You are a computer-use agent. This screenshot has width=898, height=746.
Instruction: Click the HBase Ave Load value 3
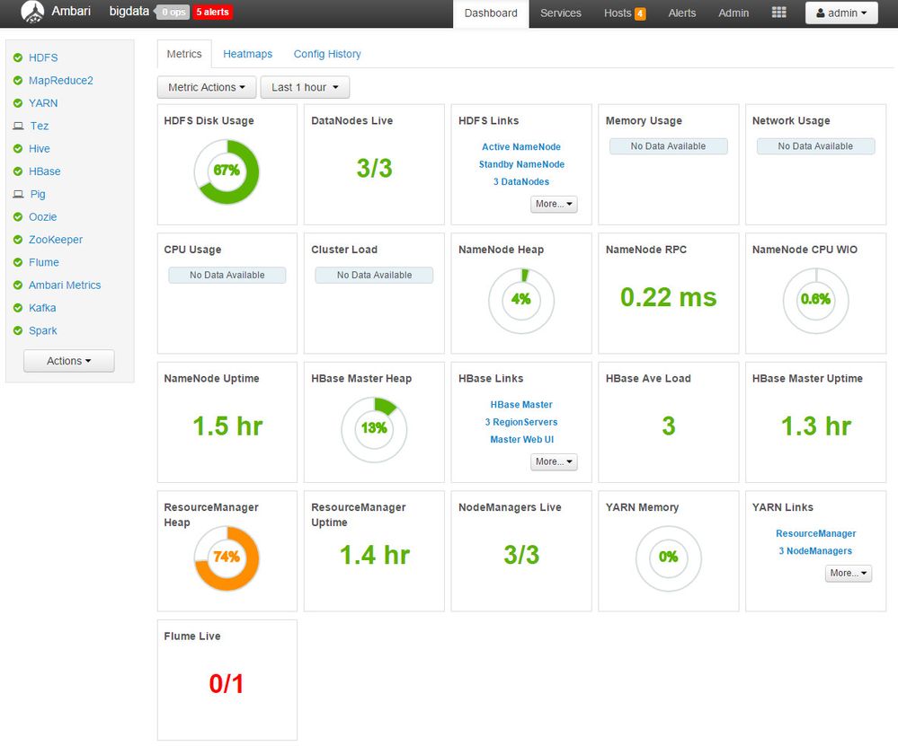(x=669, y=426)
